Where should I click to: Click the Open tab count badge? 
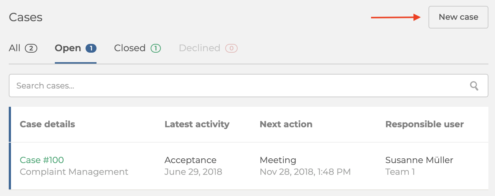(x=91, y=48)
